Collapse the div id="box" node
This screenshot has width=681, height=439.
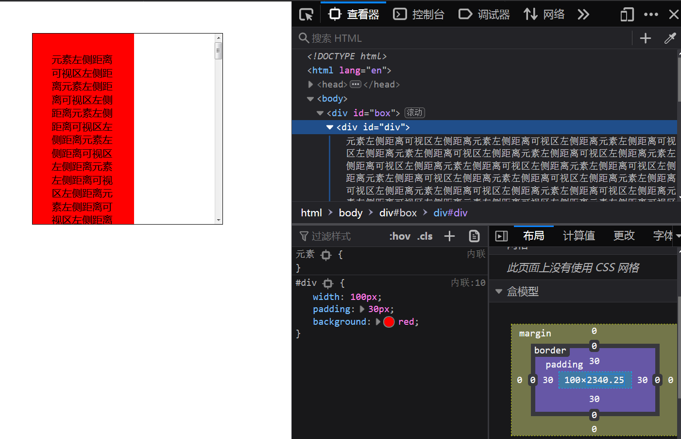(x=320, y=113)
